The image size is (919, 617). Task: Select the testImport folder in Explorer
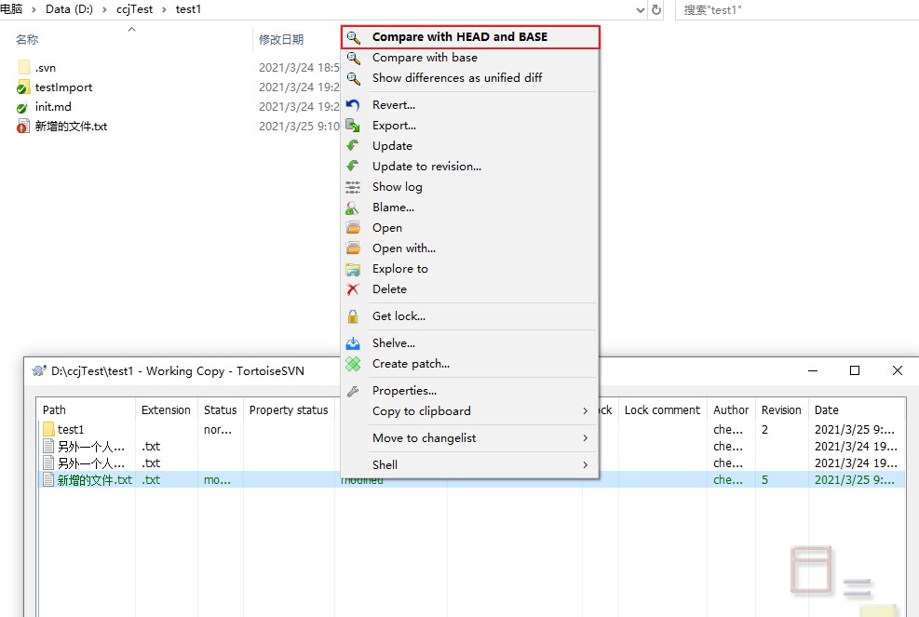point(63,87)
